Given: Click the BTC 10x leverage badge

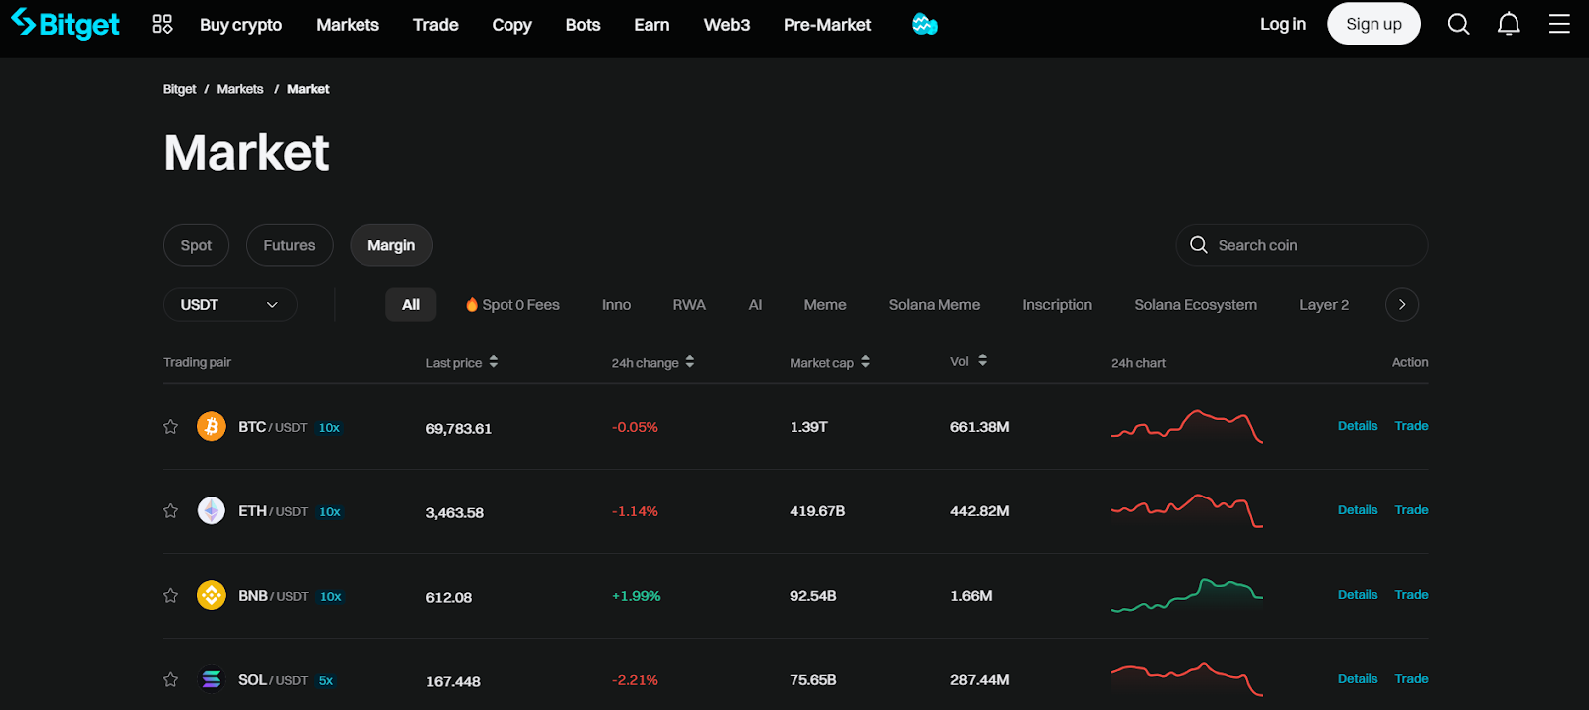Looking at the screenshot, I should tap(329, 428).
